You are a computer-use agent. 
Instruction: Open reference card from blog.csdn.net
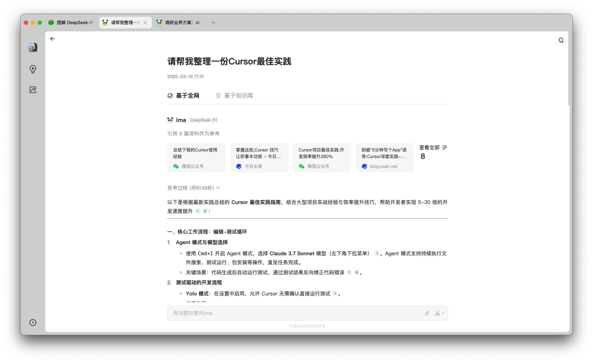384,157
